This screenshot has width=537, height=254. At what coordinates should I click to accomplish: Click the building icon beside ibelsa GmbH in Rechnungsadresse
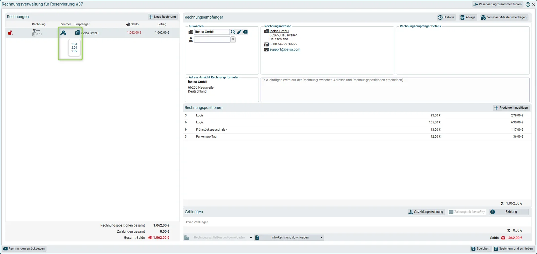(x=266, y=31)
